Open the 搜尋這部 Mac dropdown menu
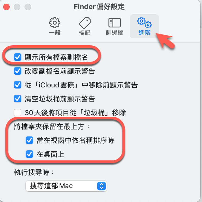Screen dimensions: 202x202 click(66, 186)
